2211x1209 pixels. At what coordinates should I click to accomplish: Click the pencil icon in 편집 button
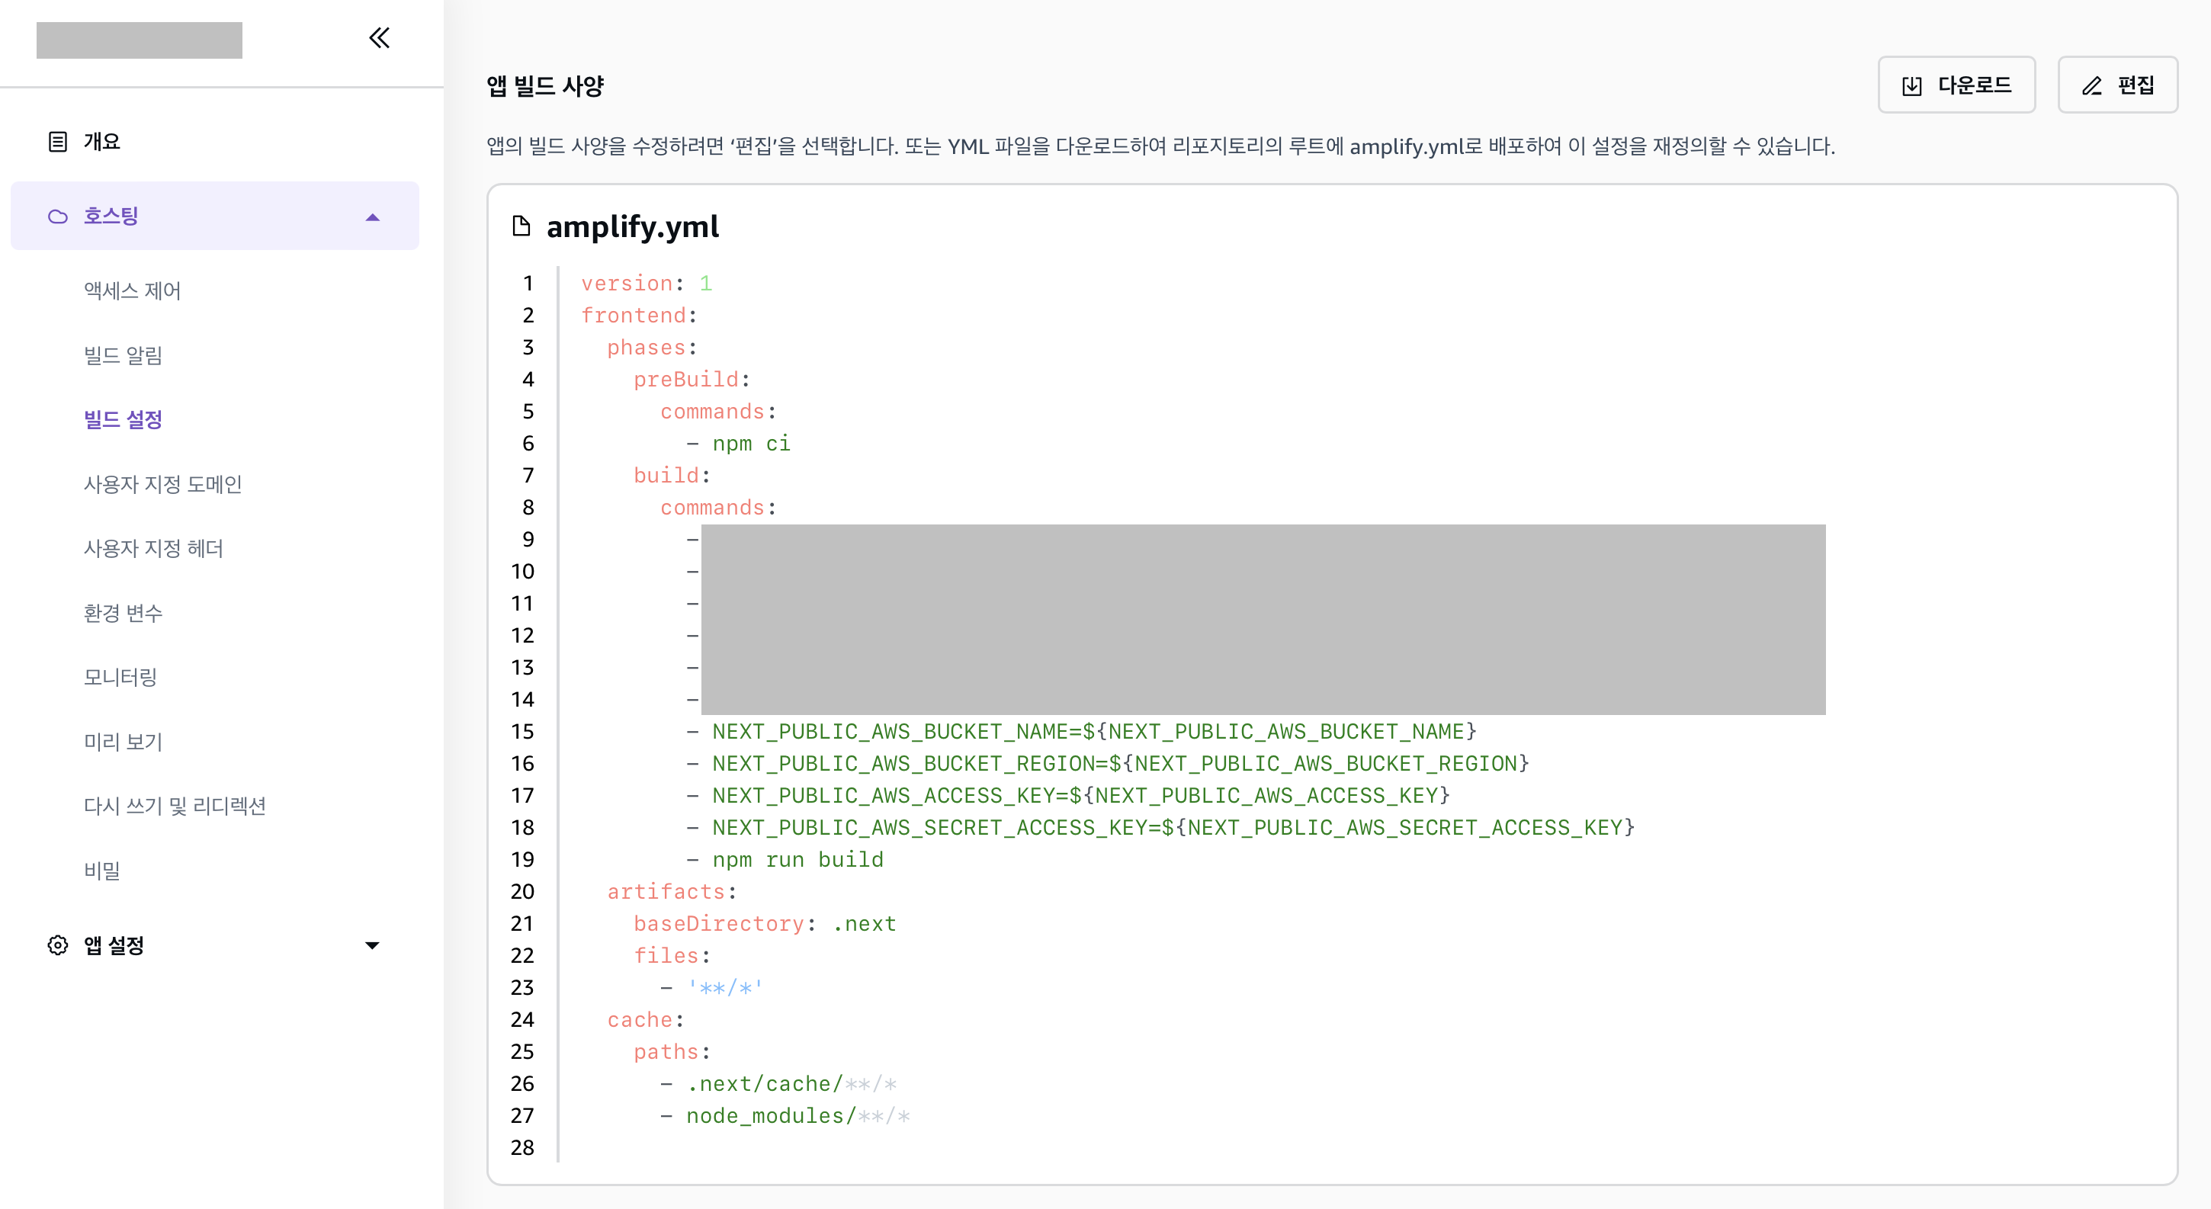[2092, 86]
